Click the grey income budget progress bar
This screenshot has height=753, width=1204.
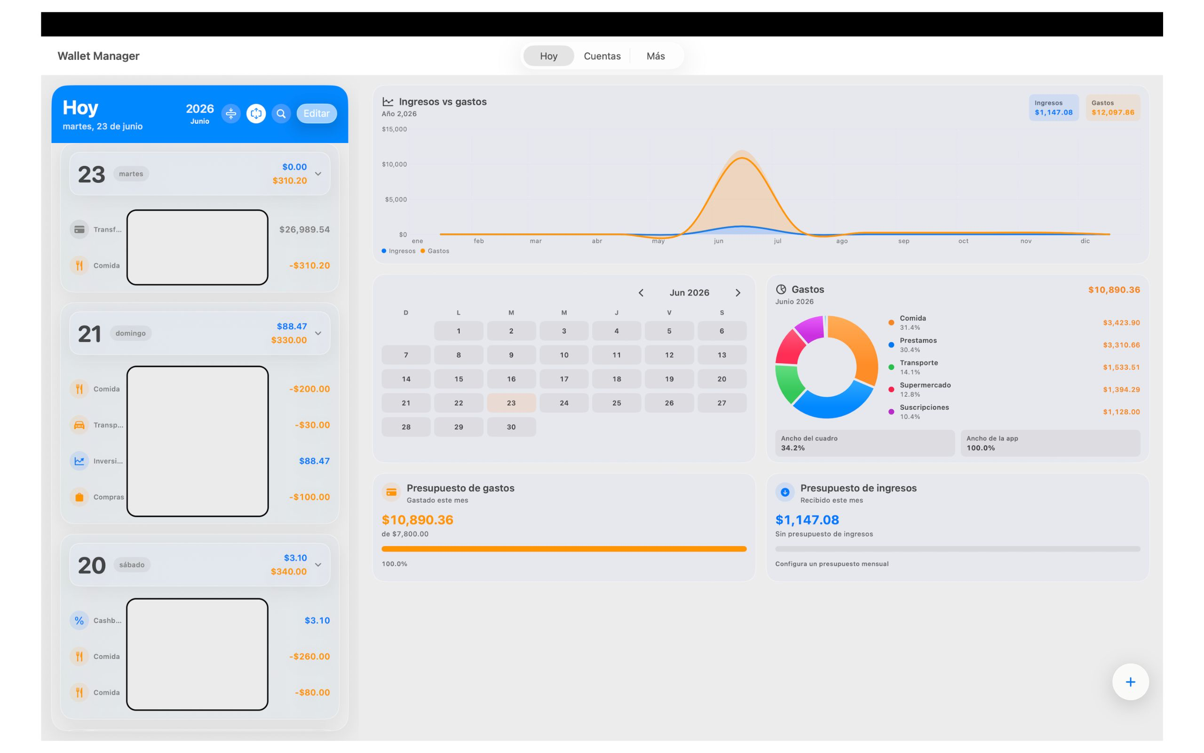pyautogui.click(x=957, y=549)
